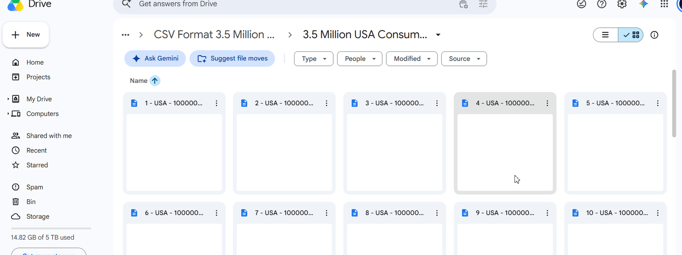The height and width of the screenshot is (255, 682).
Task: Open more options for file 6 - USA
Action: [x=217, y=213]
